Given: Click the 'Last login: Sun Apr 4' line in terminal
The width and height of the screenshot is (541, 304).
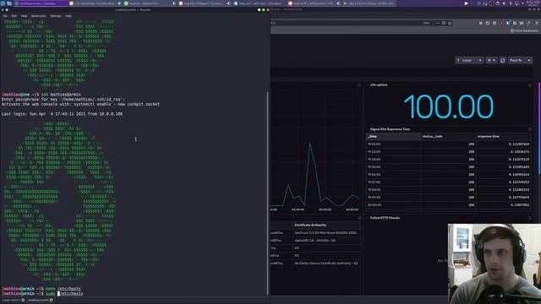Looking at the screenshot, I should (62, 114).
